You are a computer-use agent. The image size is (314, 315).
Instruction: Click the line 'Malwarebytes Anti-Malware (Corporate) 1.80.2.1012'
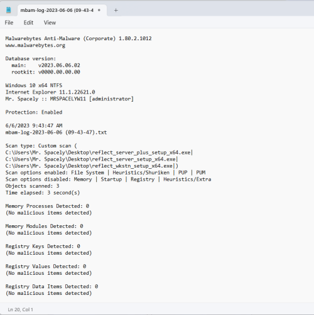pyautogui.click(x=78, y=38)
